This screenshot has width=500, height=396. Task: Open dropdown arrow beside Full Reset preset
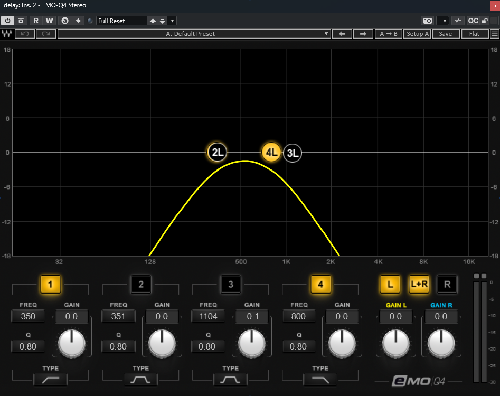pos(172,21)
